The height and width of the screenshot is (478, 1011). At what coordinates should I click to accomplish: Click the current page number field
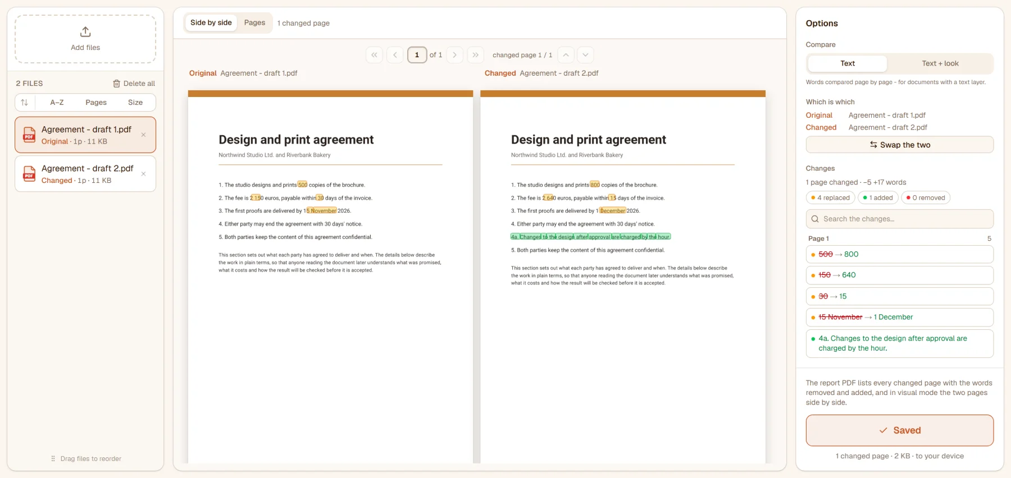417,55
